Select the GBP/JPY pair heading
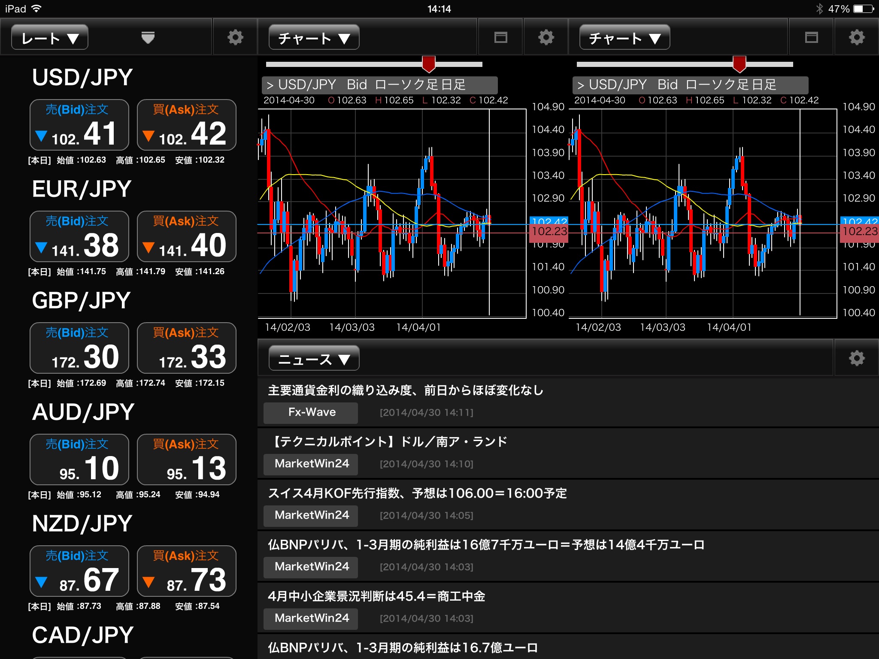 point(81,301)
